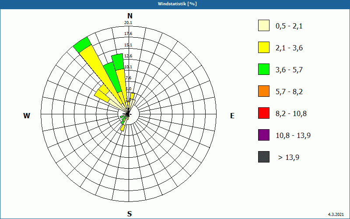Click the orange 5,7 - 8,2 legend swatch
Screen dimensions: 350x219
tap(264, 91)
